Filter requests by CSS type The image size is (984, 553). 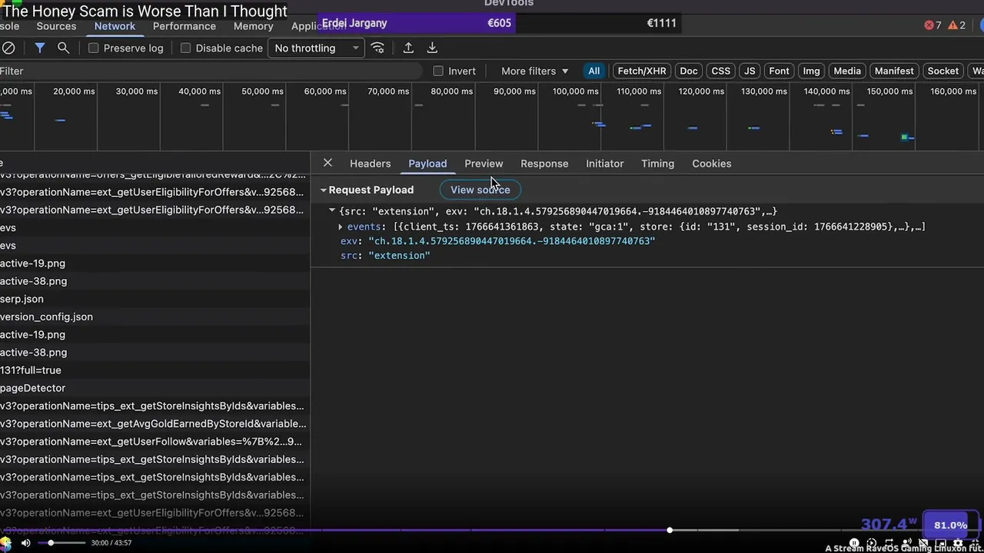(x=721, y=71)
